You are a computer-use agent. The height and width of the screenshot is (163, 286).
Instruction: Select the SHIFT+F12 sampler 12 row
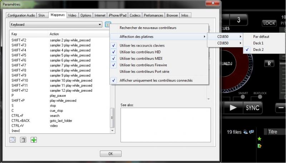tap(60, 90)
